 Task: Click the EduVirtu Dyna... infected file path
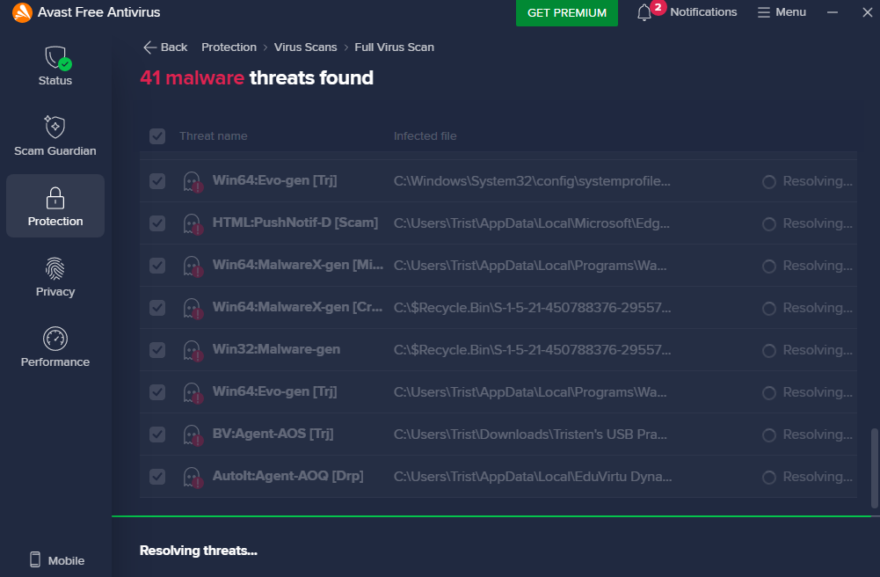pos(533,477)
